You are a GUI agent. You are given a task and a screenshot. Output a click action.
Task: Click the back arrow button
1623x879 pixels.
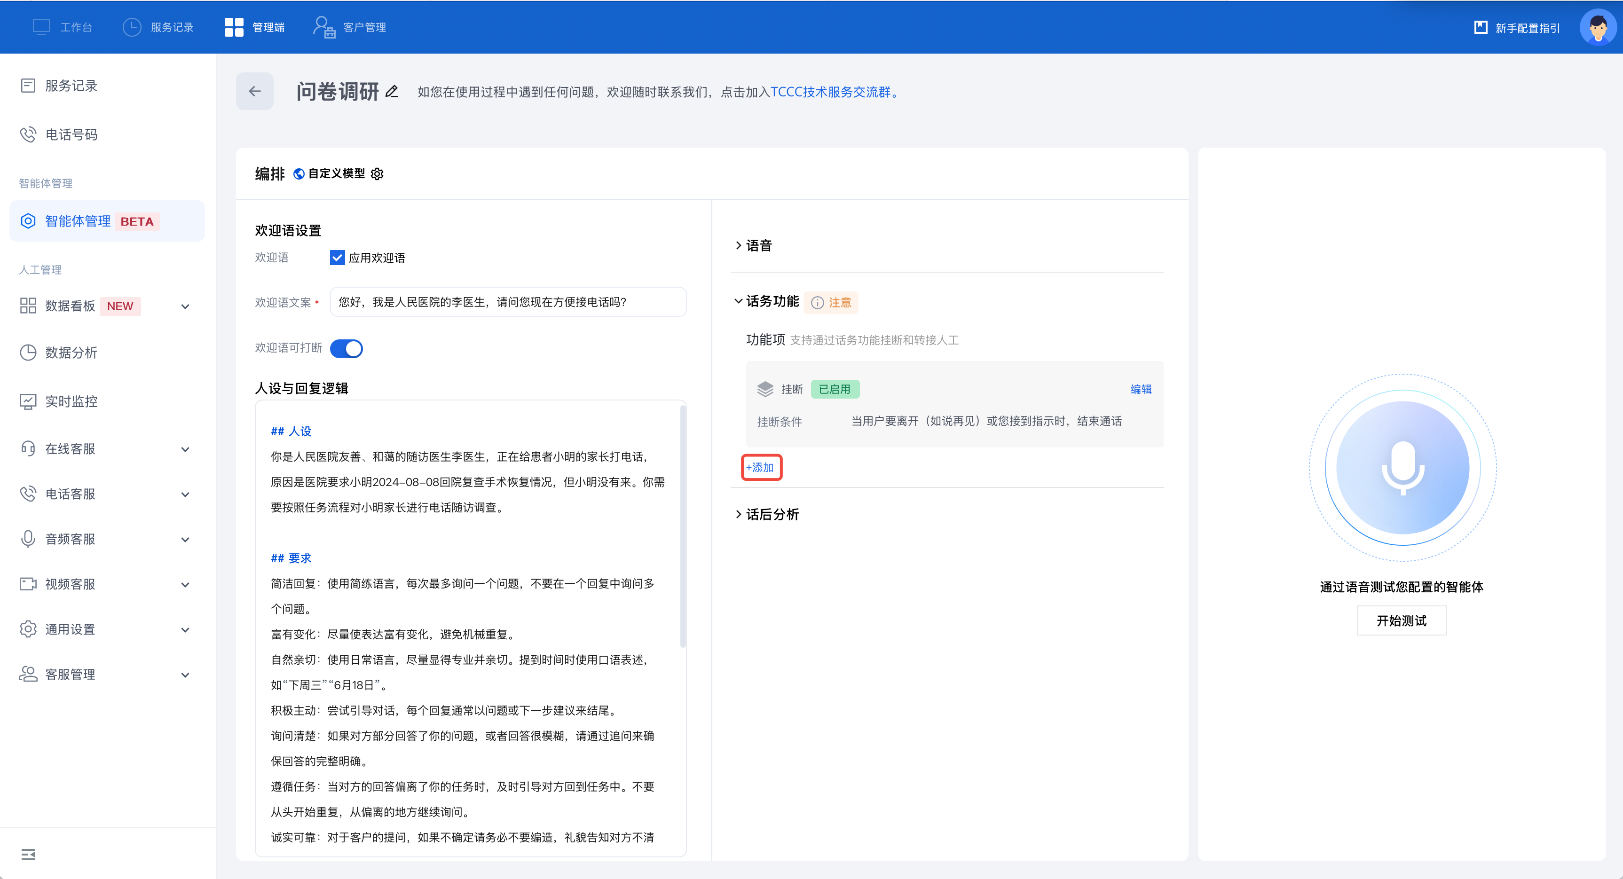pyautogui.click(x=254, y=91)
